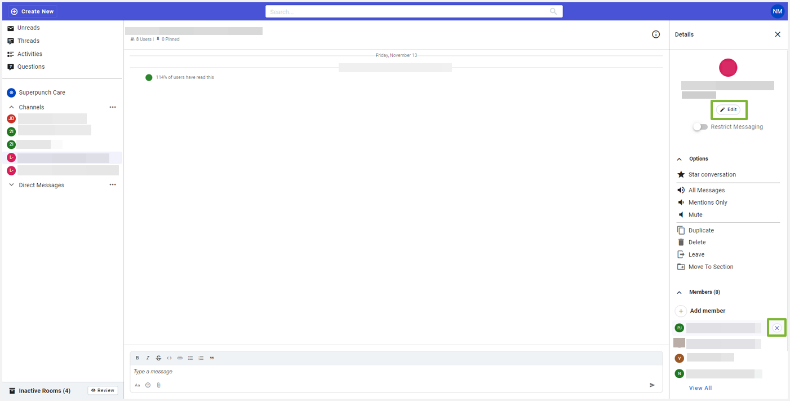
Task: Click the send message arrow icon
Action: click(652, 385)
